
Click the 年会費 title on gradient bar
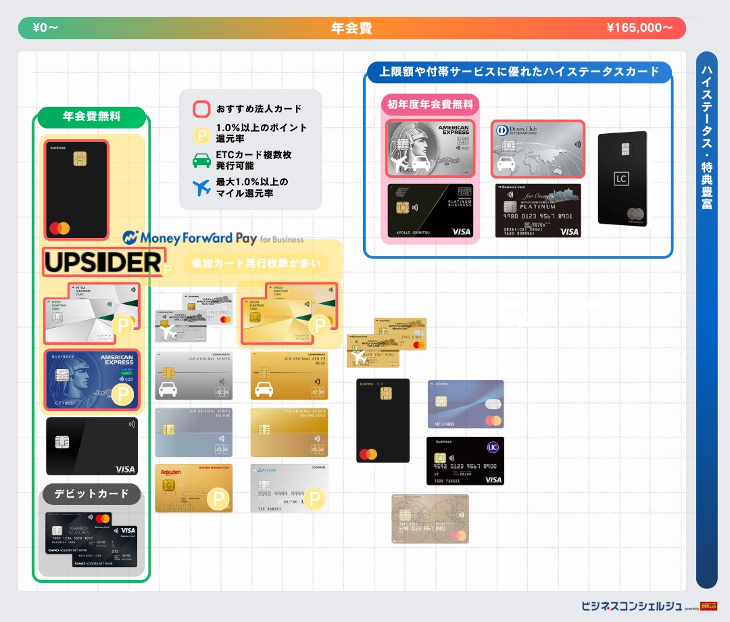[x=351, y=28]
